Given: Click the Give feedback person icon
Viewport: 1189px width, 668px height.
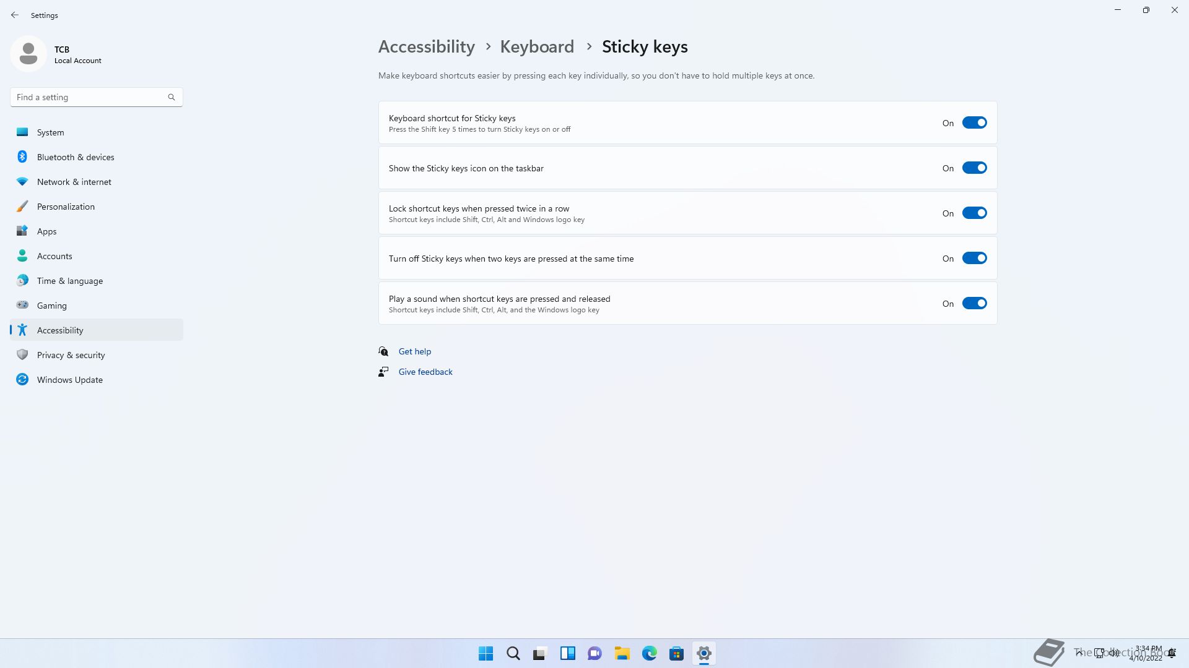Looking at the screenshot, I should pos(383,372).
